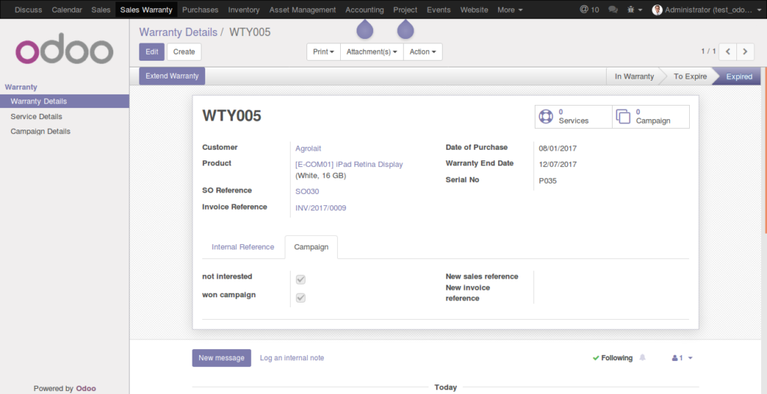
Task: Open the Accounting menu
Action: pos(365,9)
